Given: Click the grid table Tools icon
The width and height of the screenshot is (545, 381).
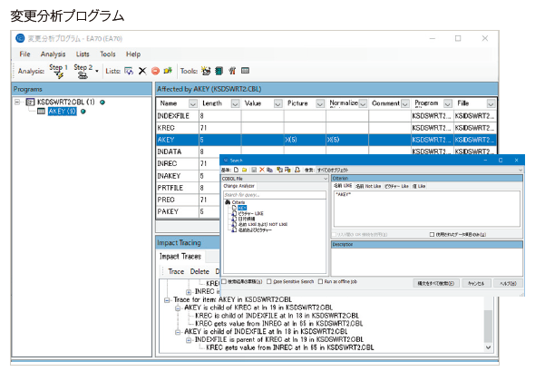Looking at the screenshot, I should (245, 71).
